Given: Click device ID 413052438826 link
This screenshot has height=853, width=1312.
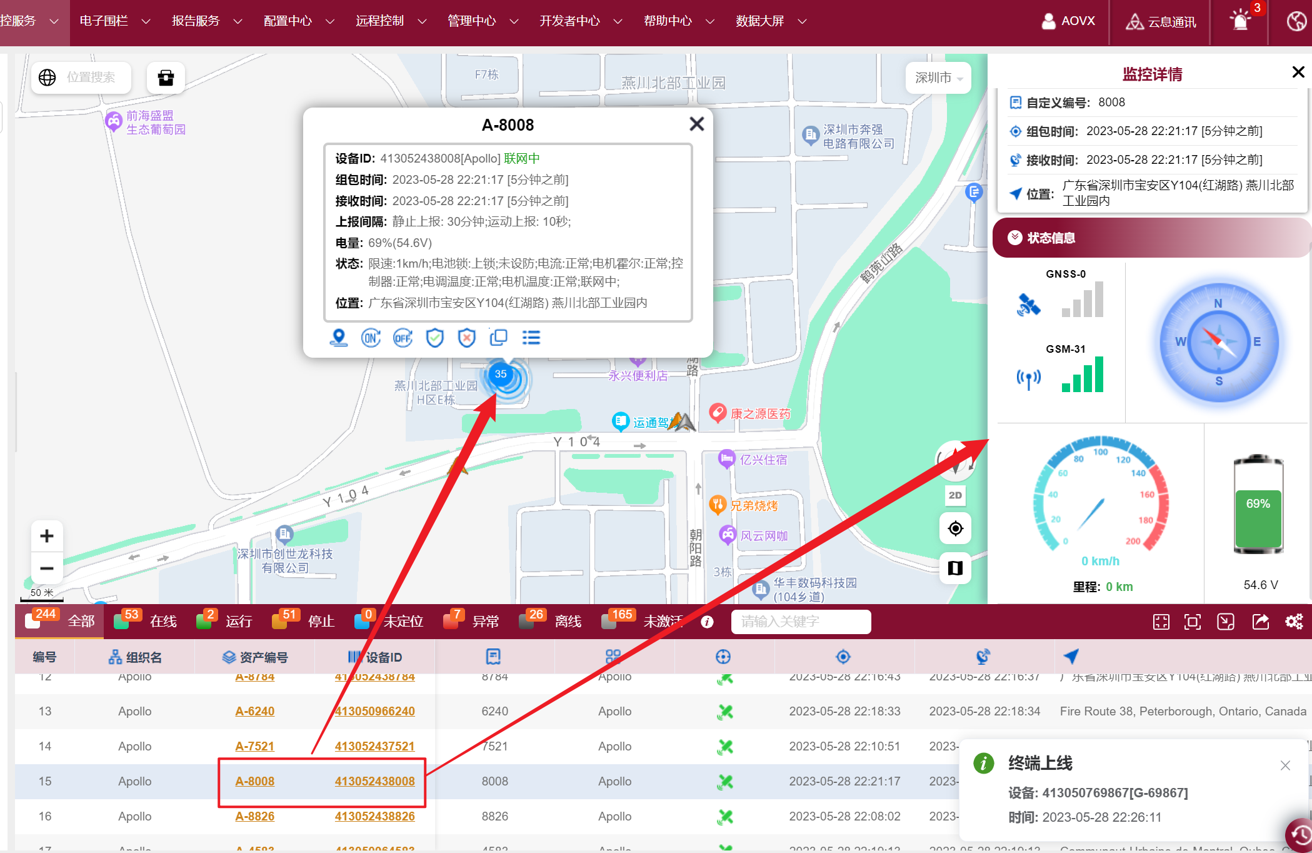Looking at the screenshot, I should (x=374, y=816).
